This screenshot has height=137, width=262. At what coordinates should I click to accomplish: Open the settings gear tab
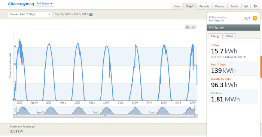coord(255,6)
